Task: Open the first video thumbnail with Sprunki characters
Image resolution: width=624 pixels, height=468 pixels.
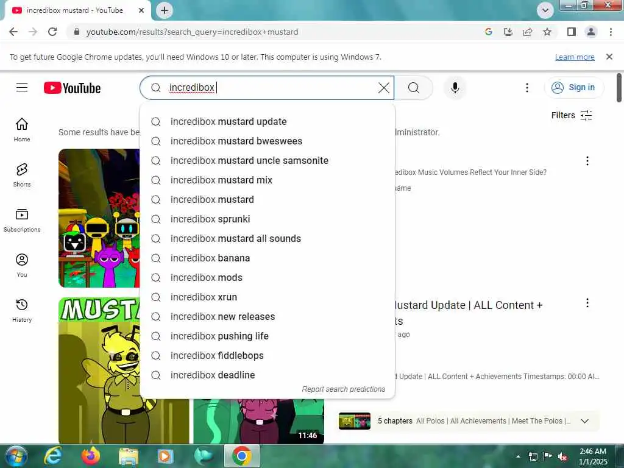Action: click(x=99, y=218)
